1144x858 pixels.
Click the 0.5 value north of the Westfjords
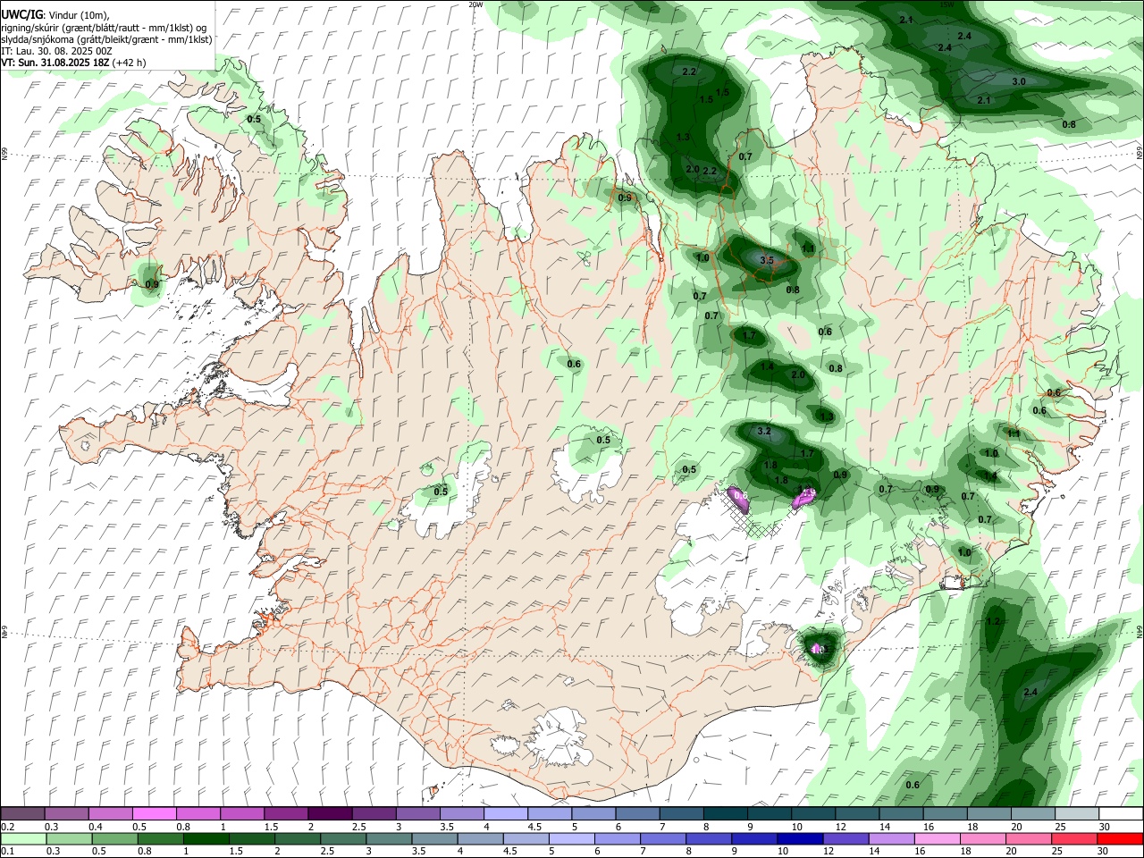tap(254, 119)
